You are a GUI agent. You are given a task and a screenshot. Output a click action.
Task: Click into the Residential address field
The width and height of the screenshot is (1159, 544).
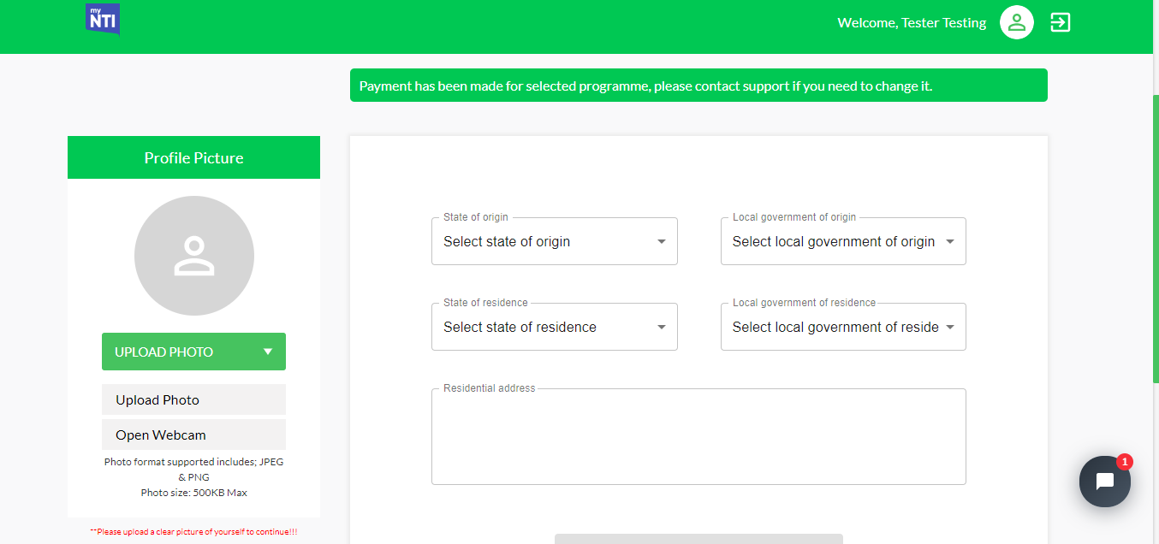698,438
